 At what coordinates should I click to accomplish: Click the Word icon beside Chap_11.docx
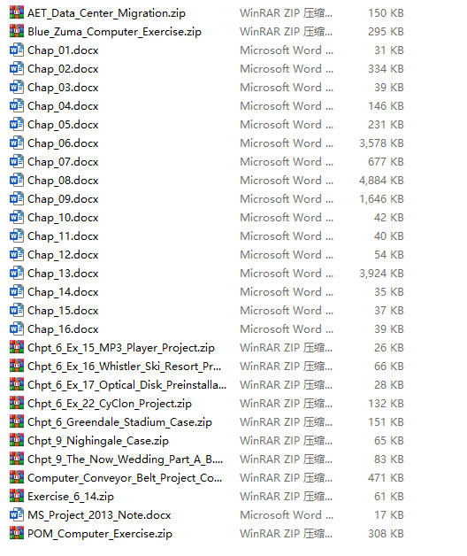[17, 236]
